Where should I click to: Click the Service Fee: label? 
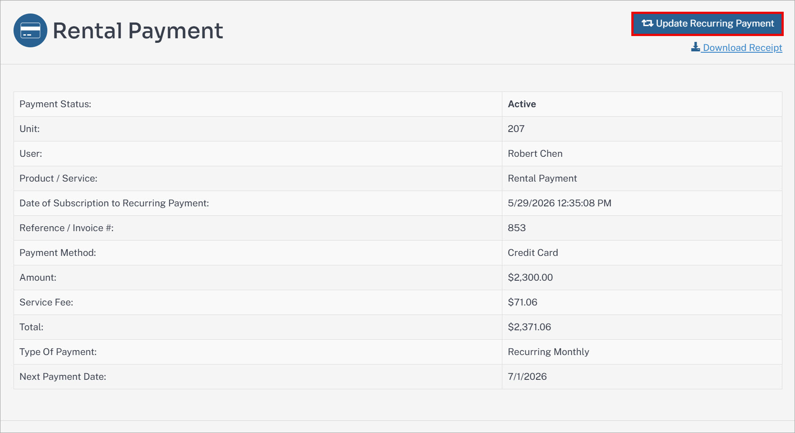coord(46,302)
